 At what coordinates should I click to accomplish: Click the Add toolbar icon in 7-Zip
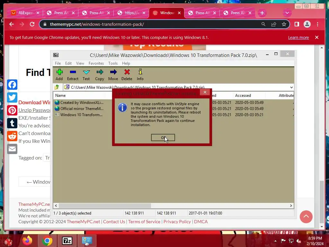[x=59, y=75]
